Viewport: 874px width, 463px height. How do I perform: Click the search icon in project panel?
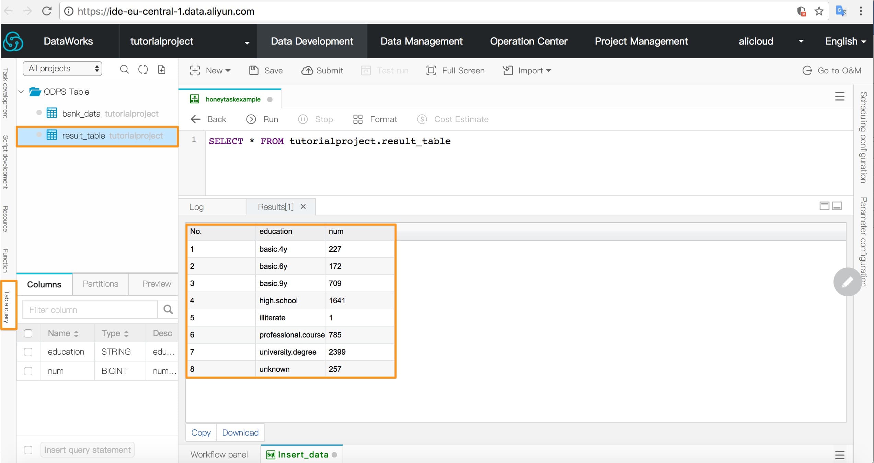124,70
